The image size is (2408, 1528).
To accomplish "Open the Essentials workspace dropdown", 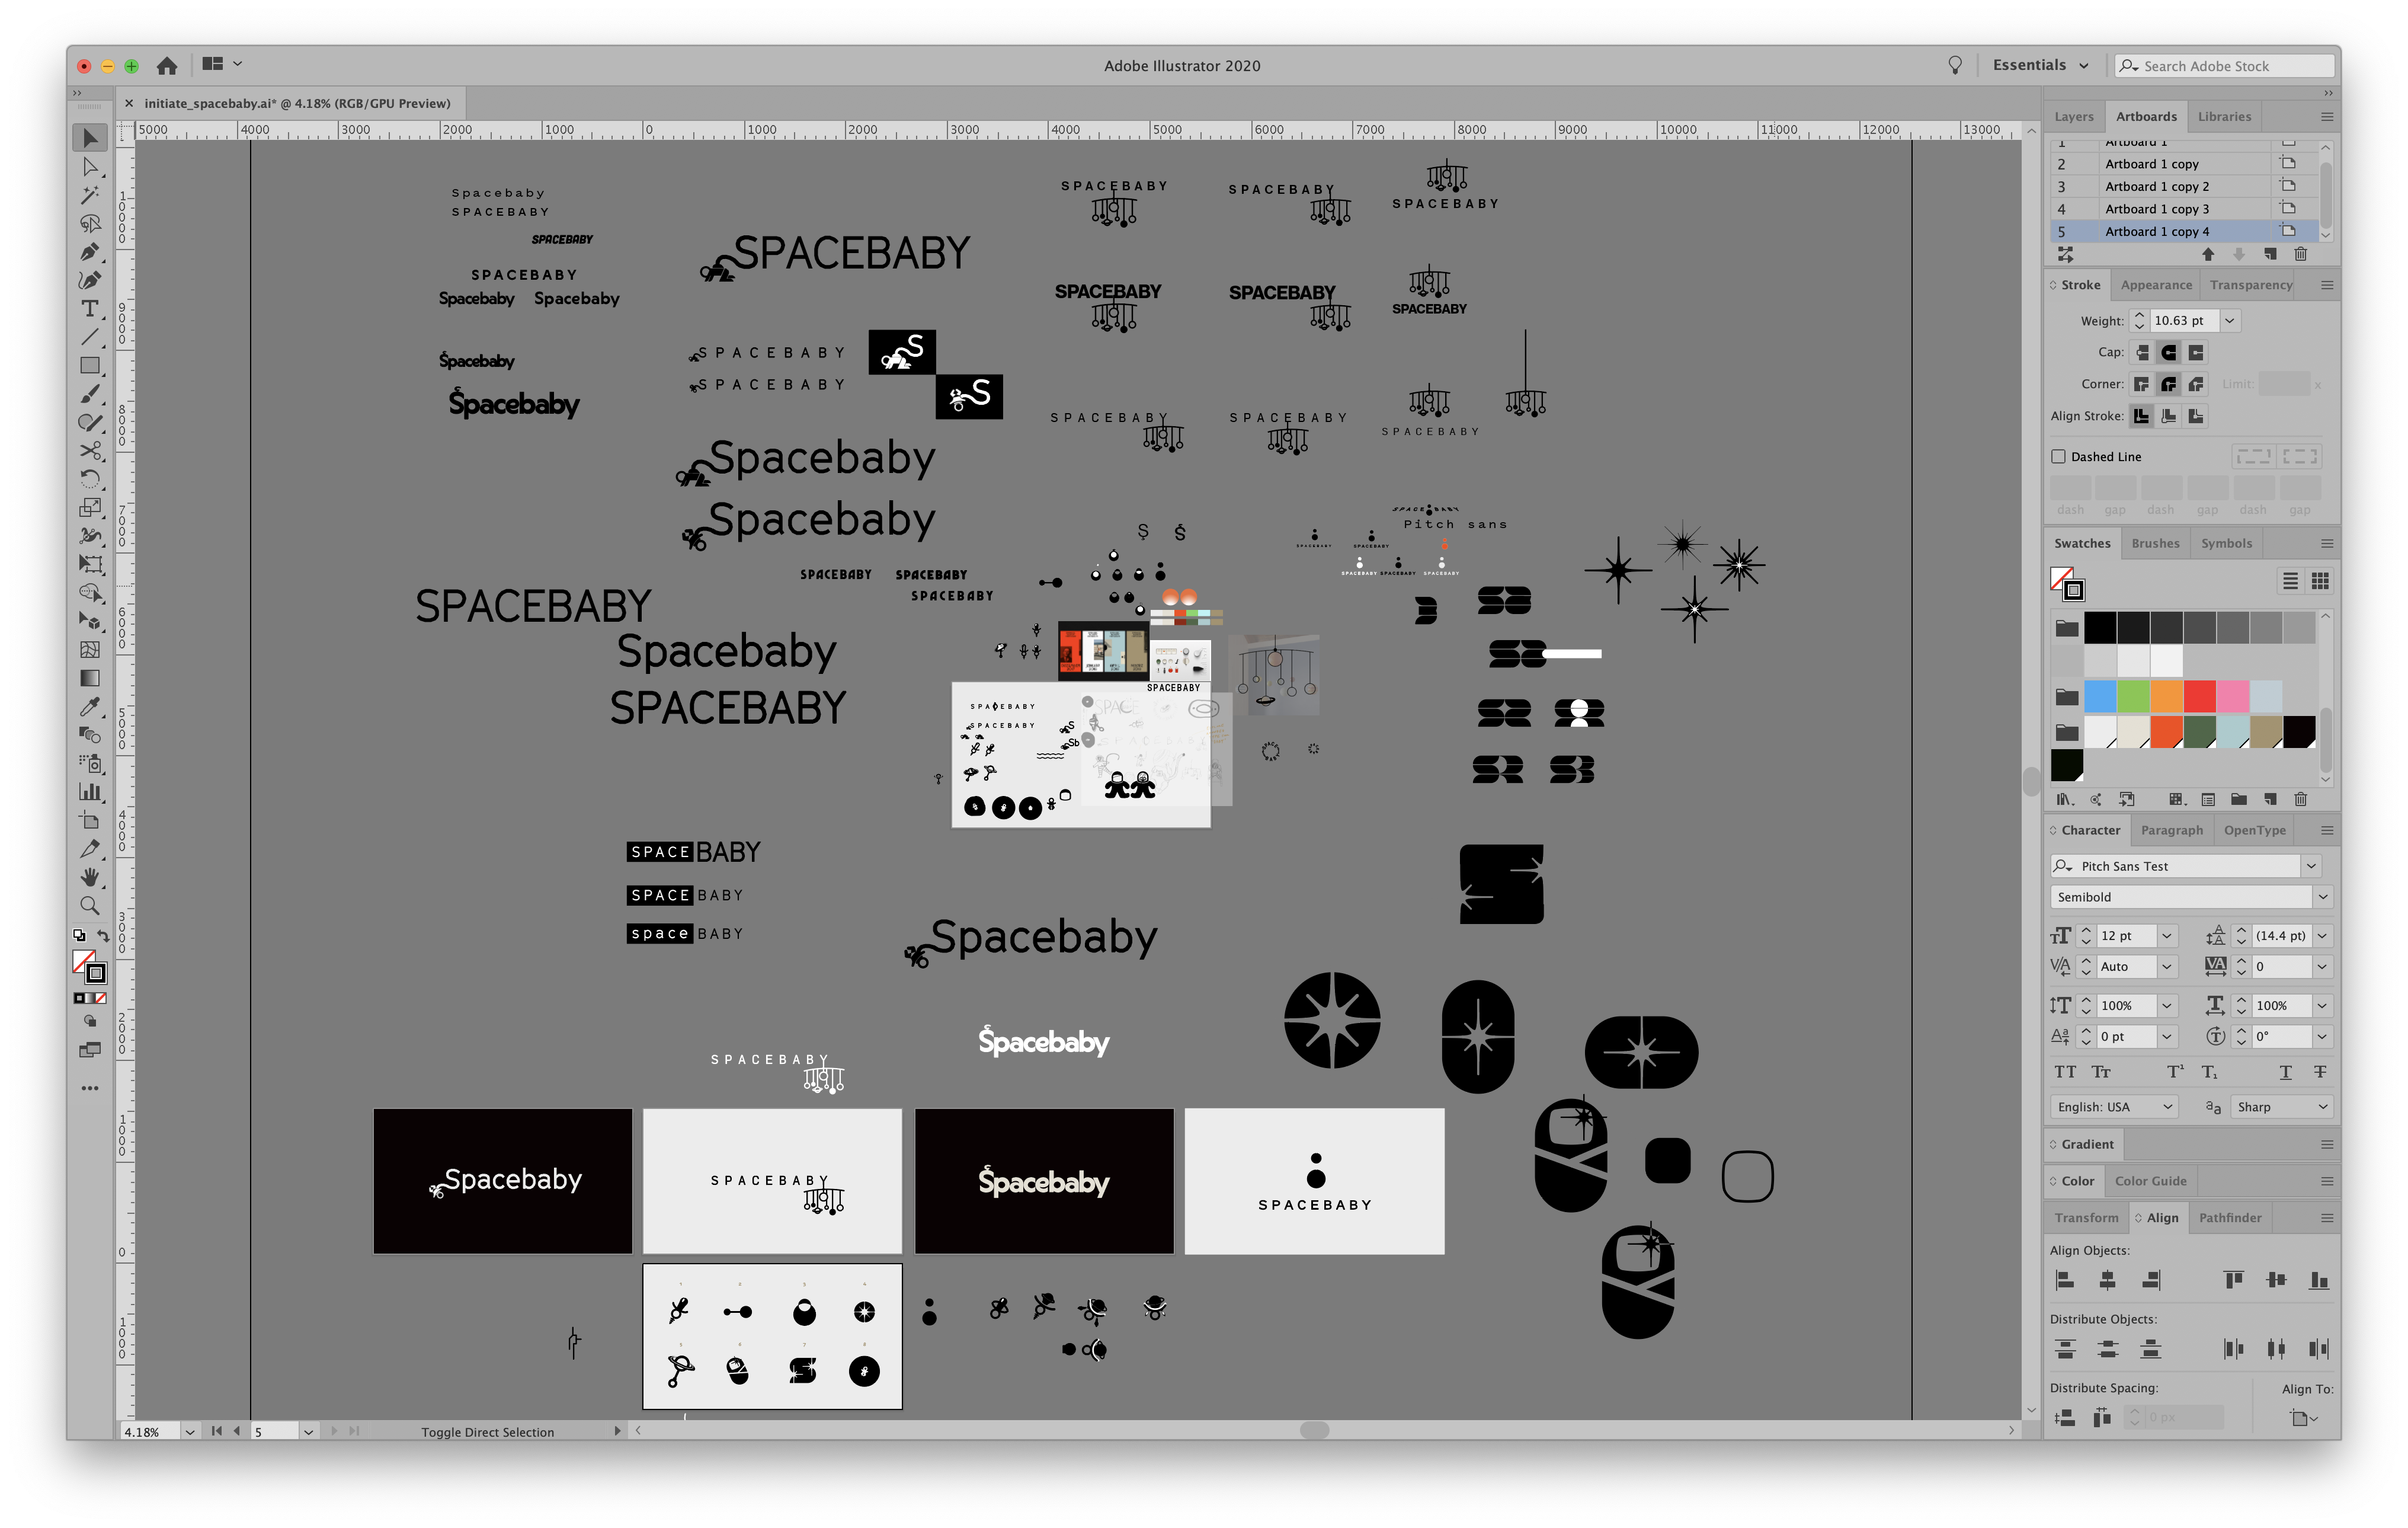I will [x=2040, y=65].
